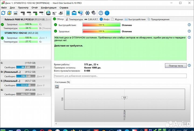This screenshot has width=194, height=131.
Task: Click the disk icon with green checkmark
Action: tap(35, 13)
